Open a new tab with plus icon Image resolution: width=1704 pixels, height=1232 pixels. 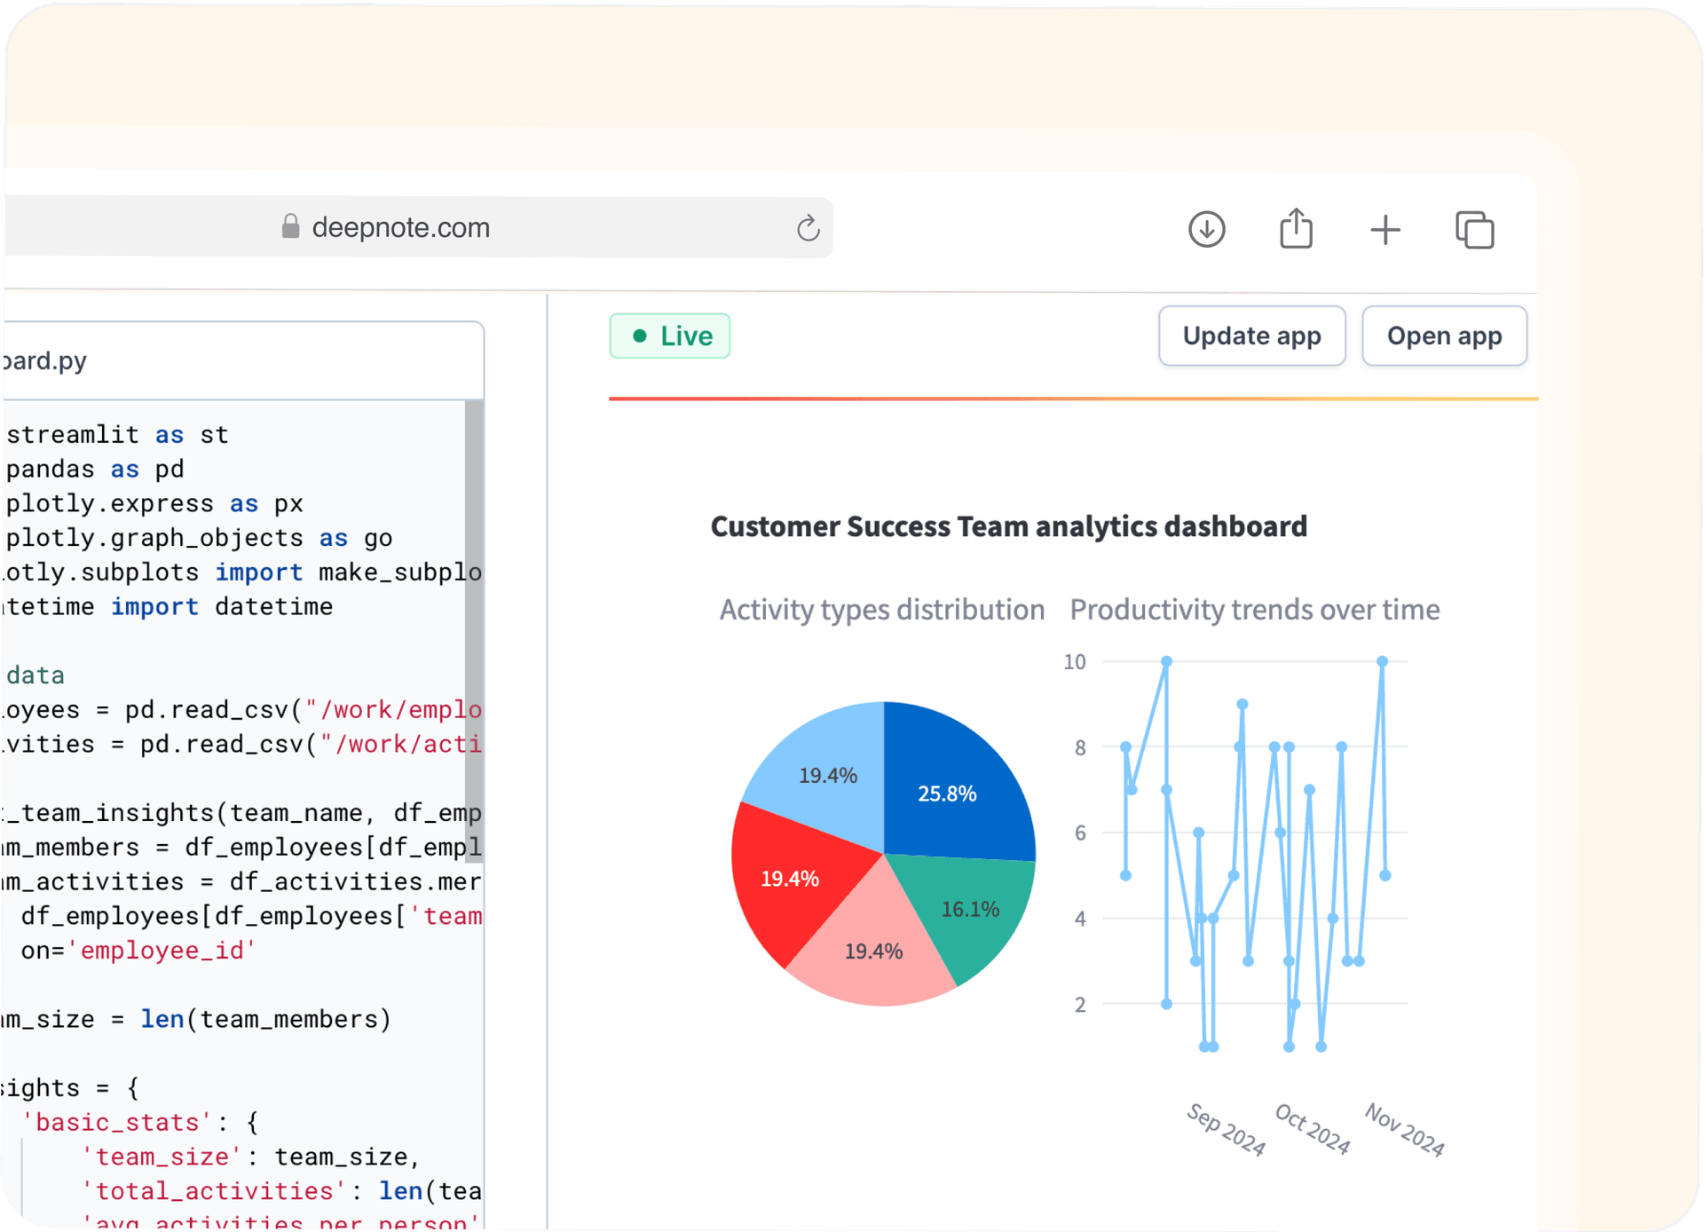click(1384, 230)
